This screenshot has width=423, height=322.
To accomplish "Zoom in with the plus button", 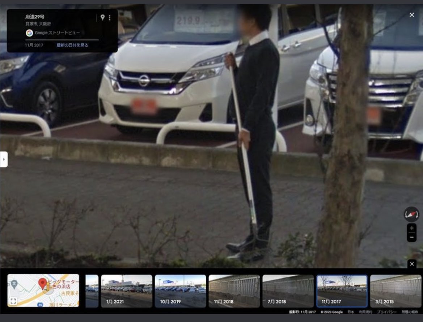I will pos(412,228).
